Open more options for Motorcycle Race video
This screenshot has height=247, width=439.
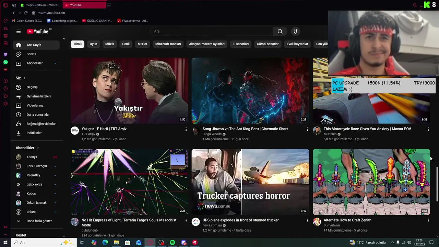pyautogui.click(x=428, y=129)
